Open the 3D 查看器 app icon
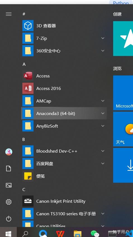The height and width of the screenshot is (237, 133). click(28, 26)
